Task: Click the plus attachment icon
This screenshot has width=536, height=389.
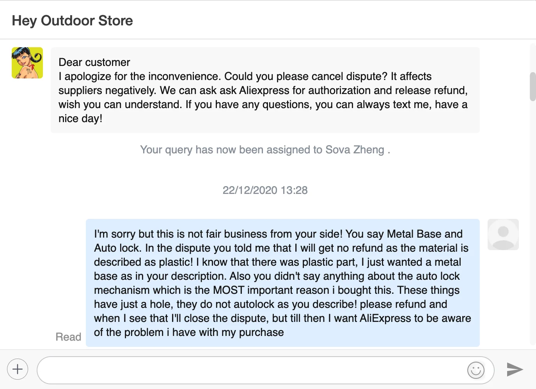Action: [x=18, y=369]
